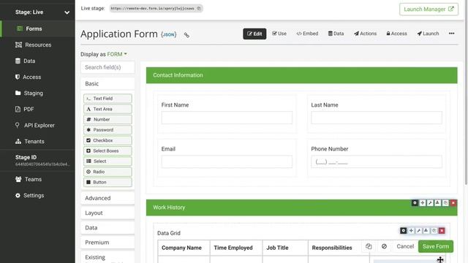The width and height of the screenshot is (468, 263).
Task: Edit Work History panel JSON wrench
Action: (430, 203)
